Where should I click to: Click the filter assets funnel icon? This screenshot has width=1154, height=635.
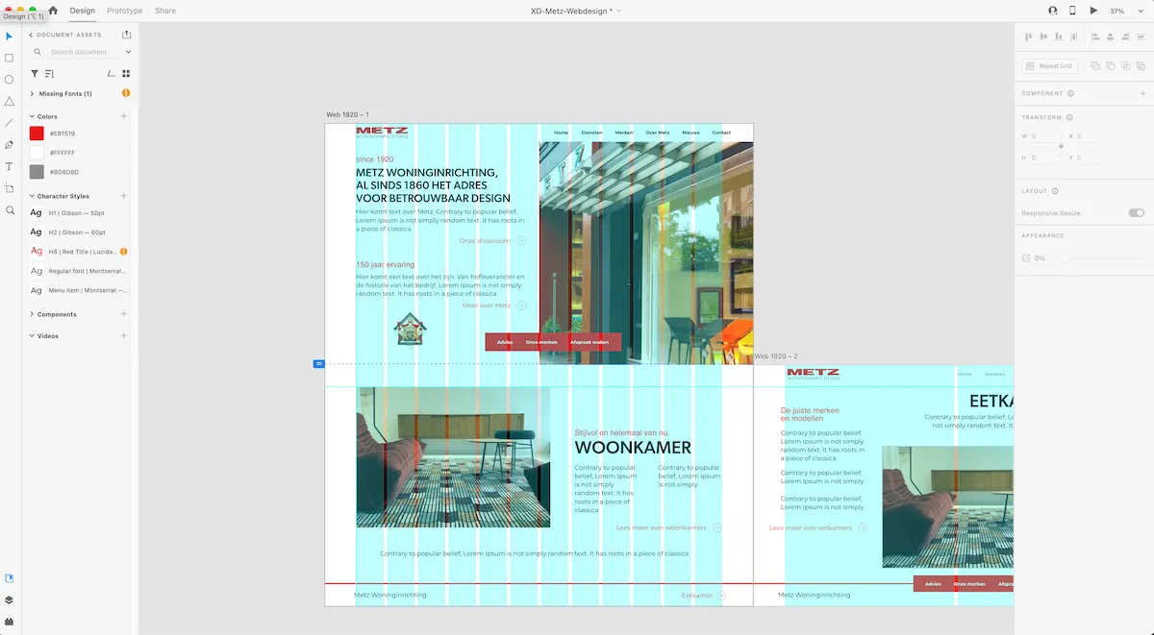[x=35, y=73]
